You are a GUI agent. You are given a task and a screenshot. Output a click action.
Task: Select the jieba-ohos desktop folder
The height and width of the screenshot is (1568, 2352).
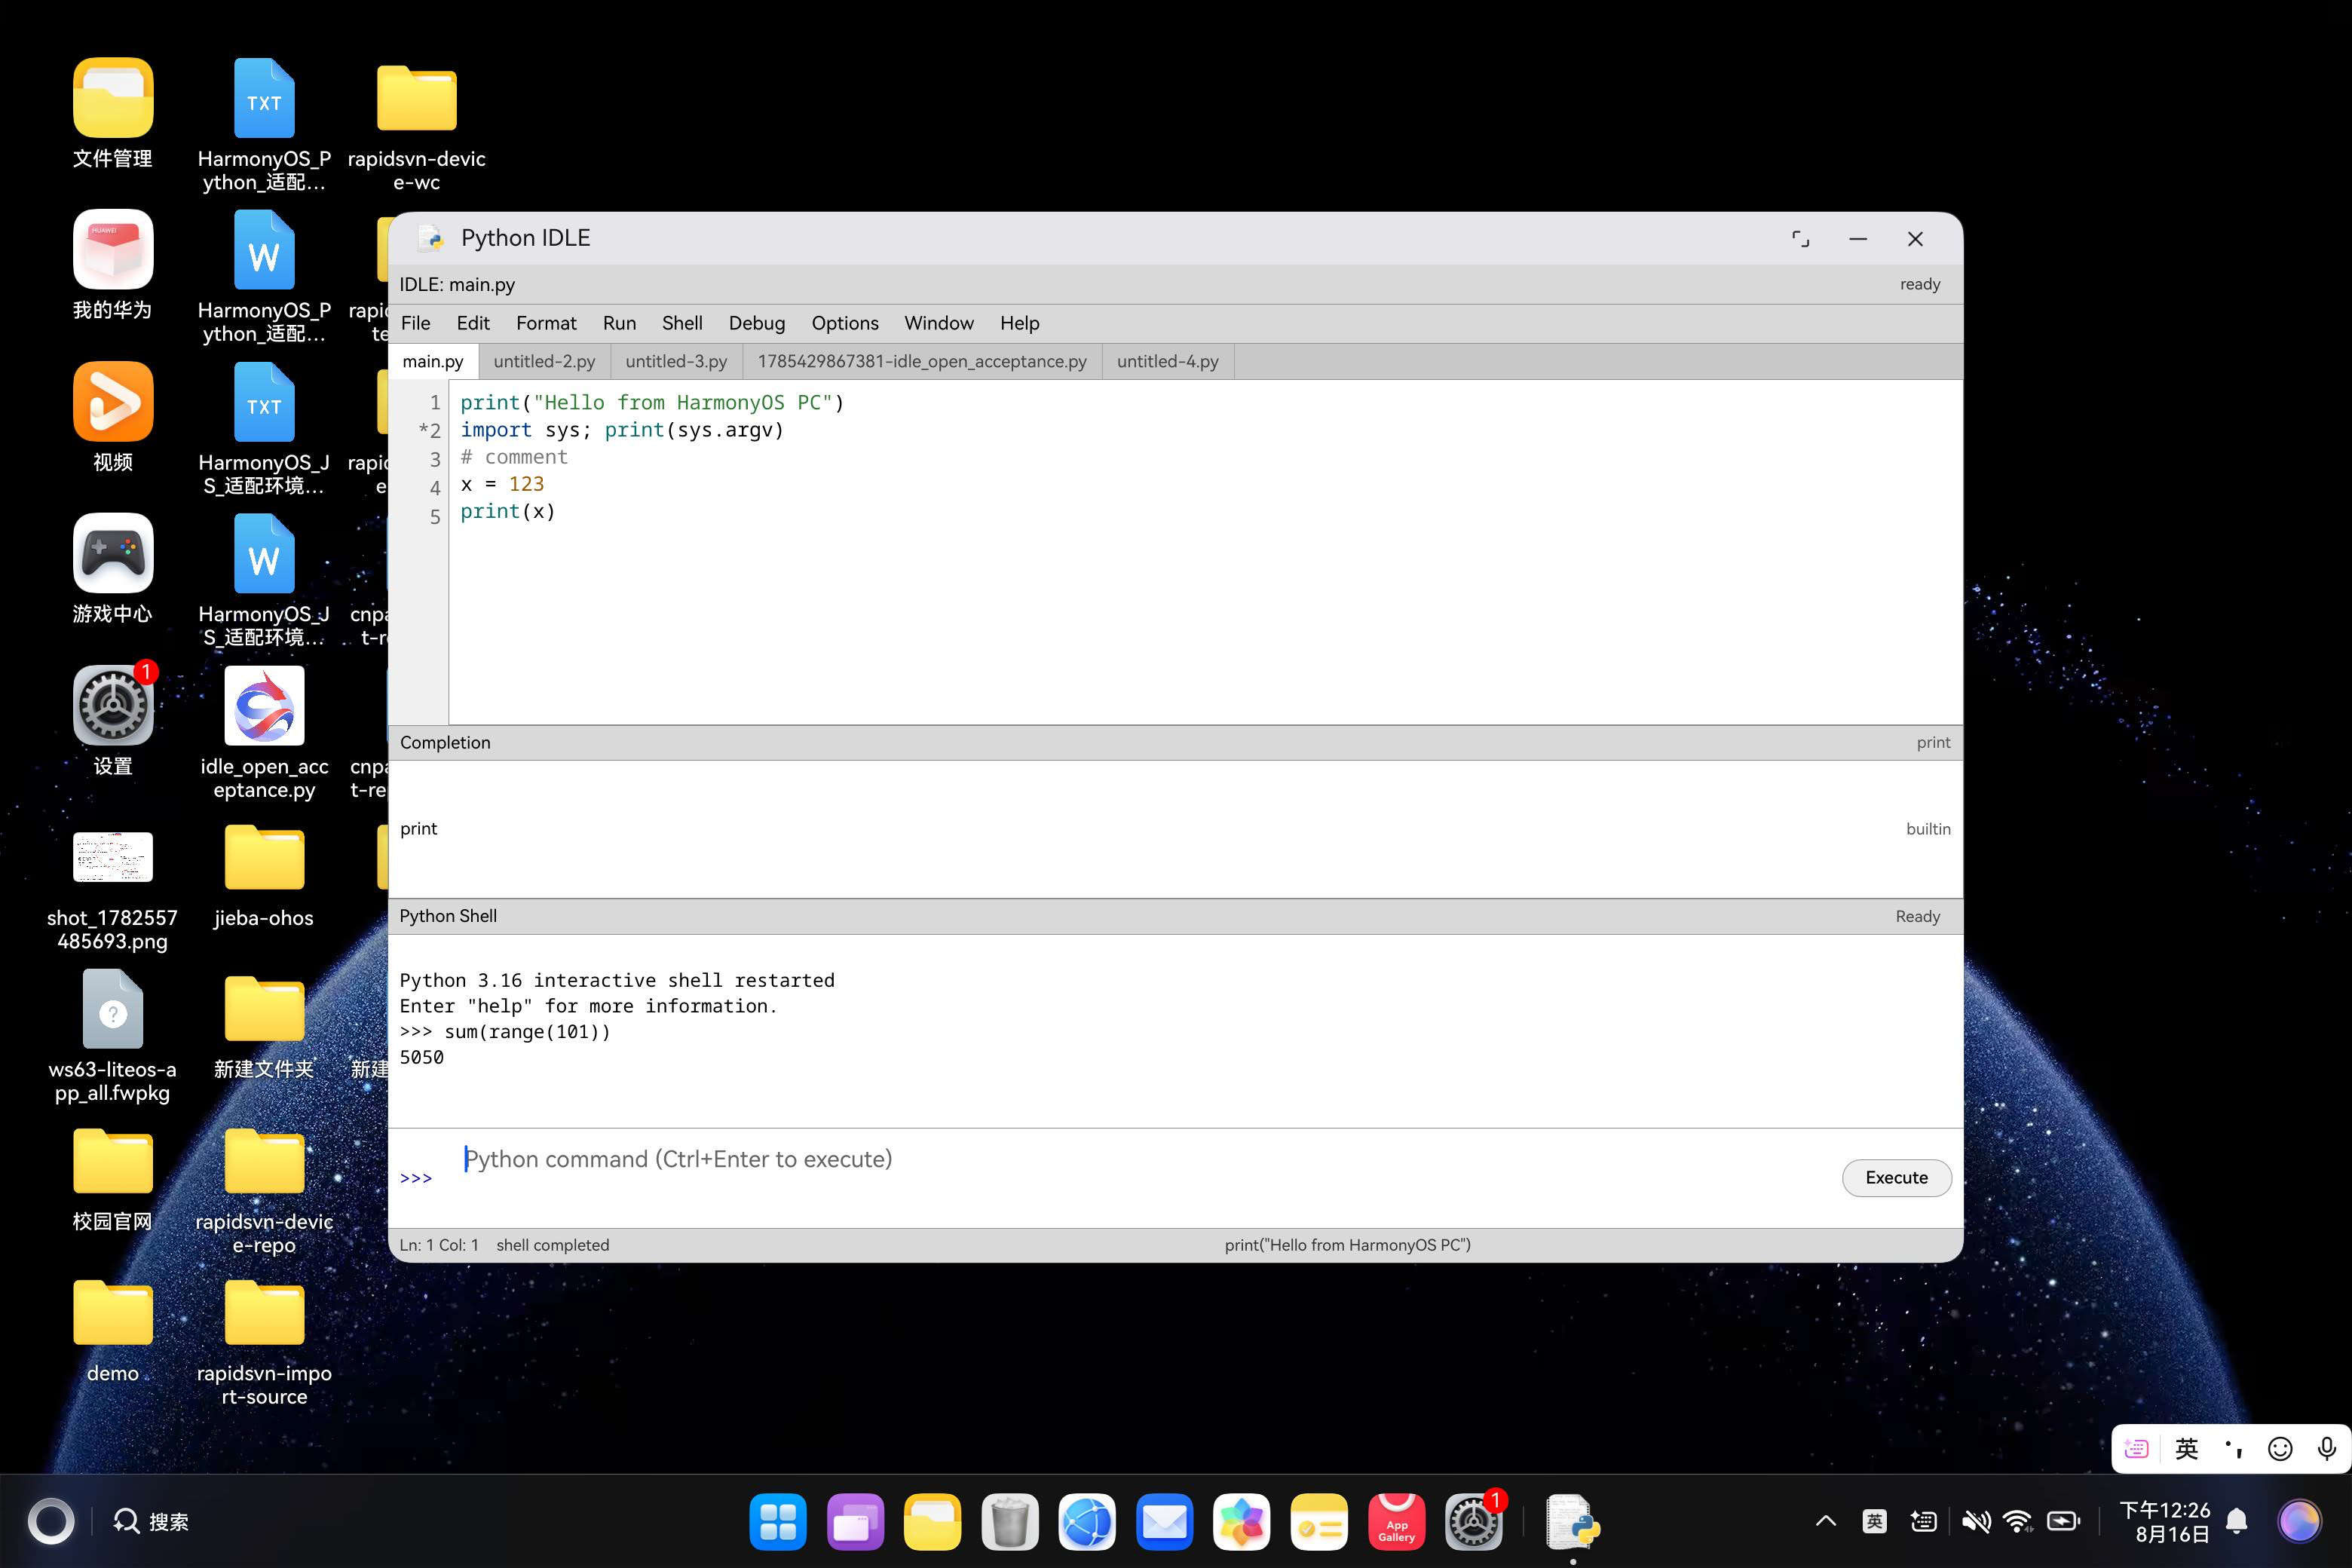(x=264, y=878)
